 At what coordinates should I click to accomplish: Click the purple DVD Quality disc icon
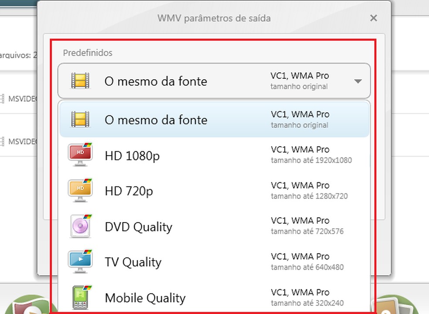80,226
